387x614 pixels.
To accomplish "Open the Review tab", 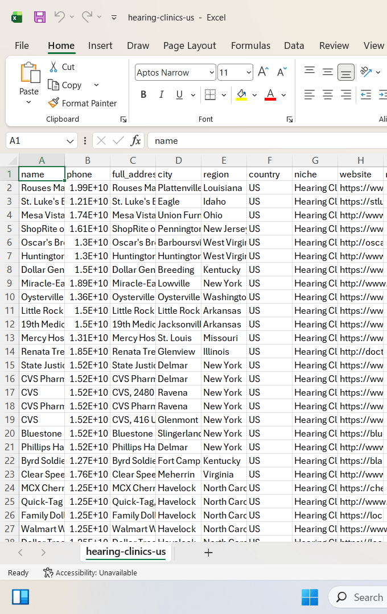I will point(334,46).
